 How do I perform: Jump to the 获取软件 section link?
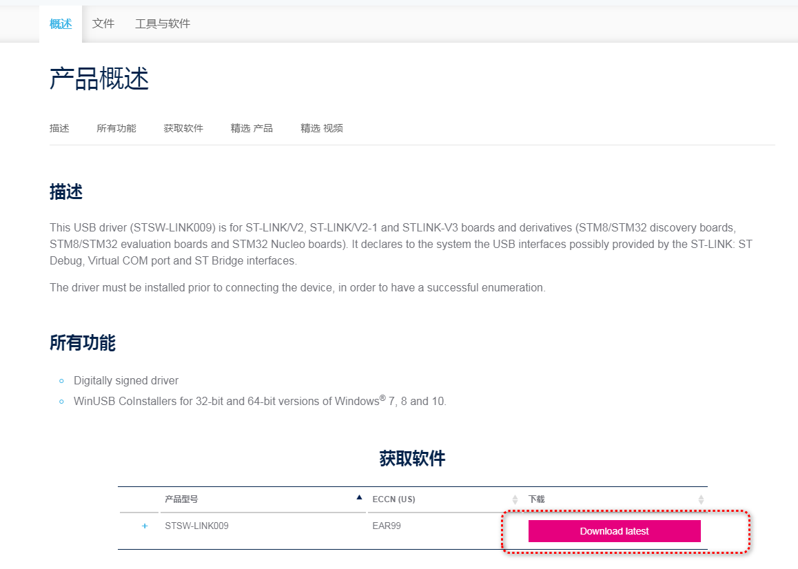pos(183,128)
